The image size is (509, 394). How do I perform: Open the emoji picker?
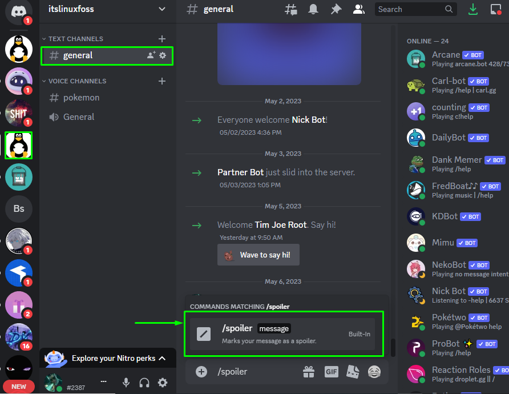[374, 372]
